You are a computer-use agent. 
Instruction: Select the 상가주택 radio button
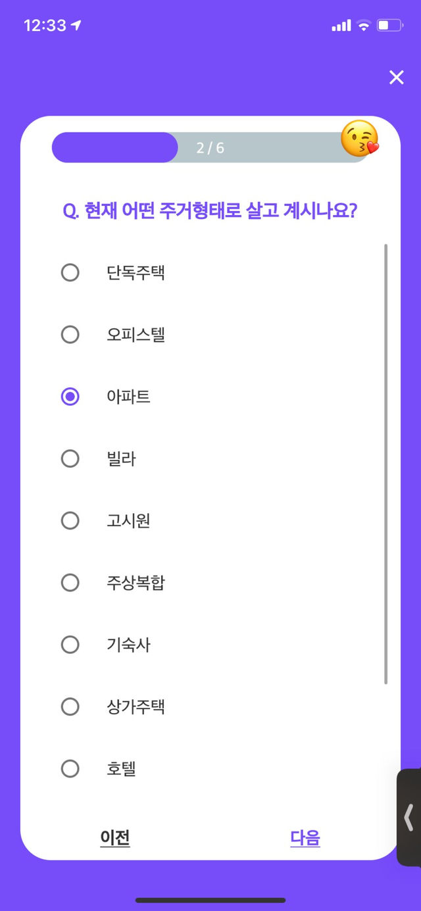coord(70,707)
